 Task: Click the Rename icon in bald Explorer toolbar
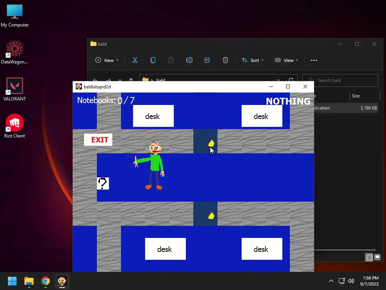pyautogui.click(x=189, y=60)
